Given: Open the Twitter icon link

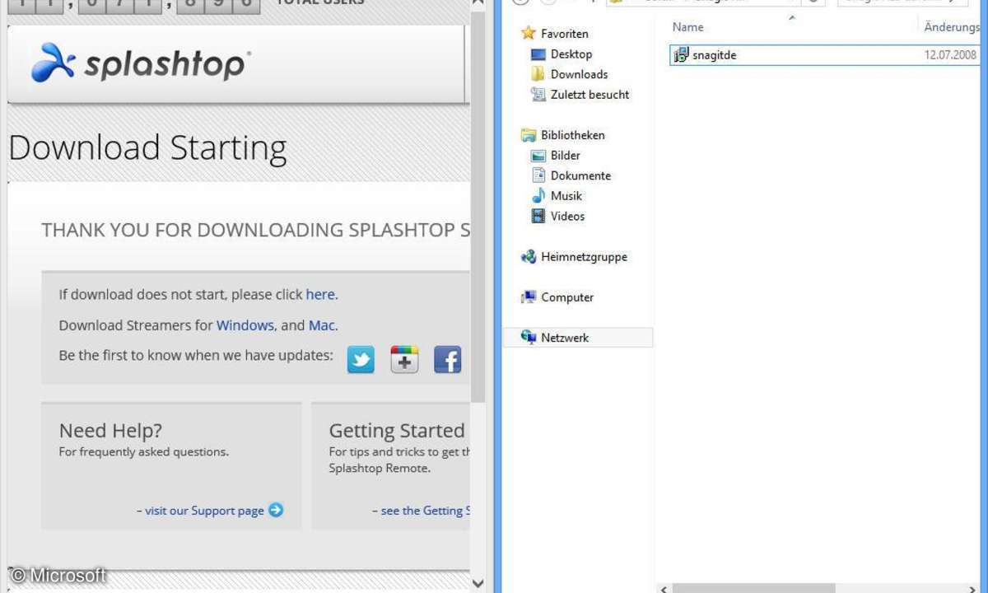Looking at the screenshot, I should [361, 359].
